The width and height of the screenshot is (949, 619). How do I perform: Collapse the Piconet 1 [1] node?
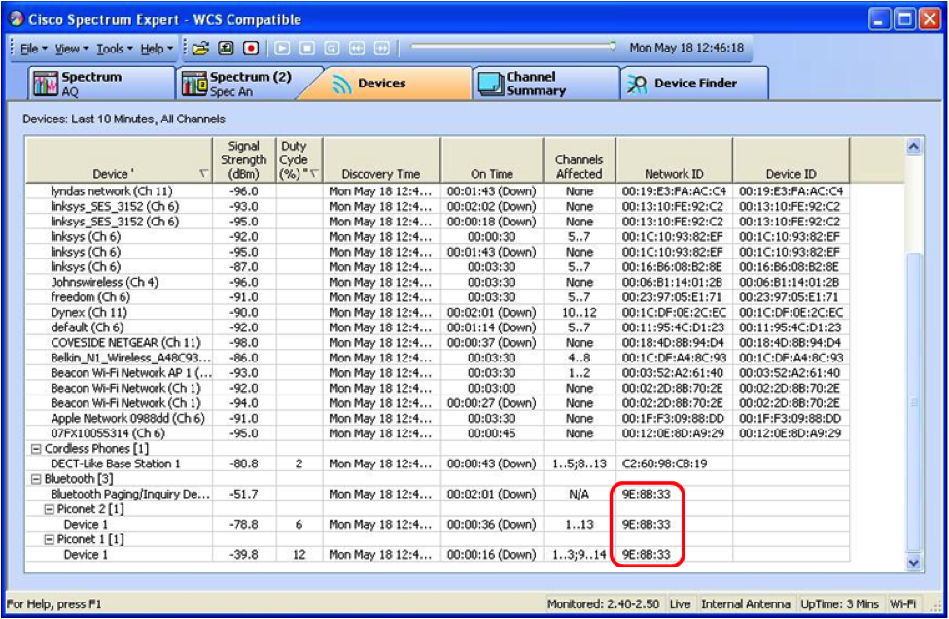[49, 539]
